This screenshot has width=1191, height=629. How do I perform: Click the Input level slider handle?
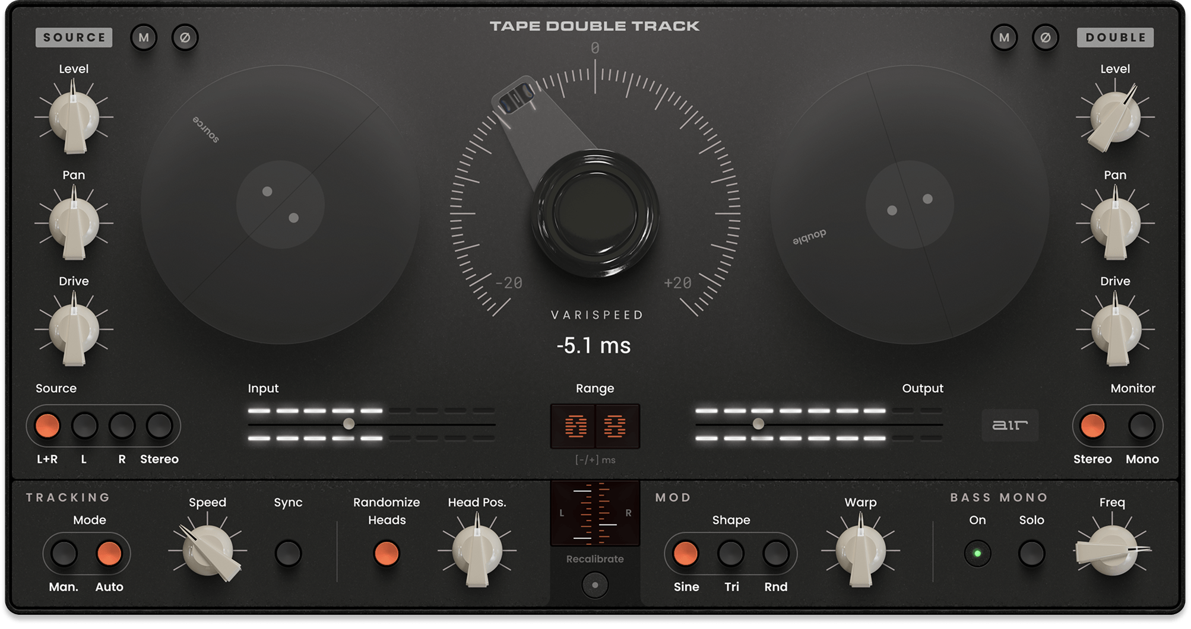(x=349, y=424)
